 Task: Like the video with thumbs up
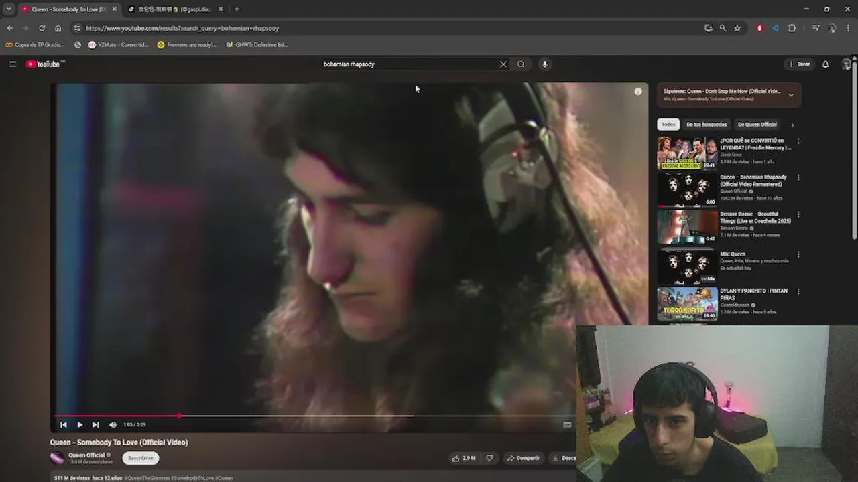point(464,458)
